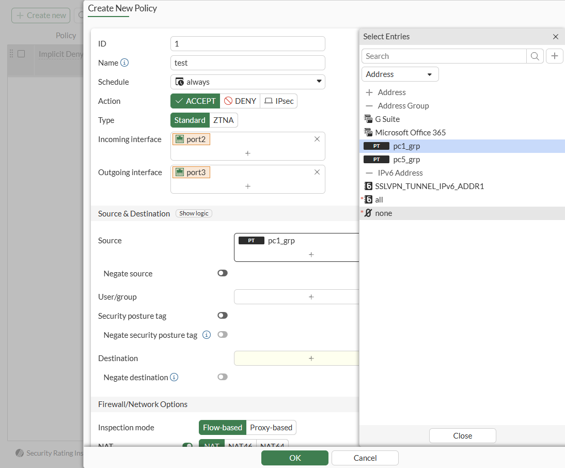565x468 pixels.
Task: Expand the Address section in entries list
Action: click(x=369, y=92)
